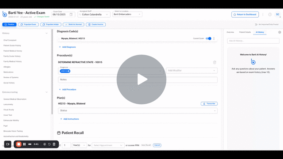Open the Year(s) recall unit dropdown
Viewport: 283px width, 159px height.
click(80, 145)
